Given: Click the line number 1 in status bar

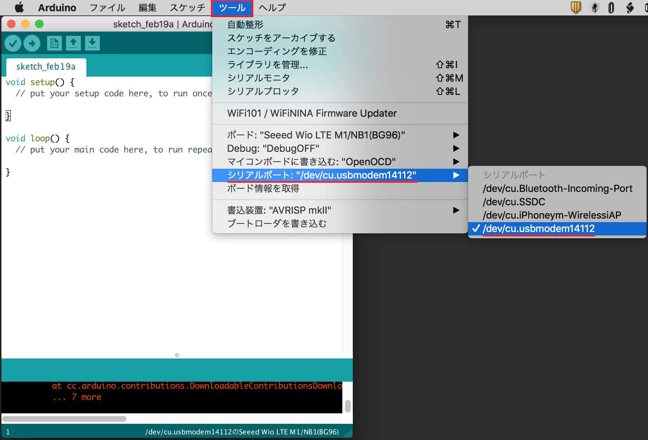Looking at the screenshot, I should (8, 432).
